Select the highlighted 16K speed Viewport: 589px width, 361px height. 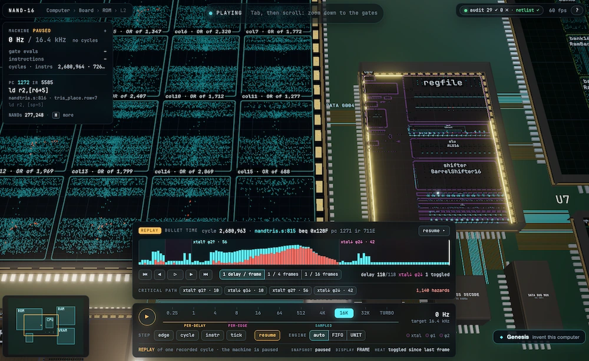(x=344, y=313)
